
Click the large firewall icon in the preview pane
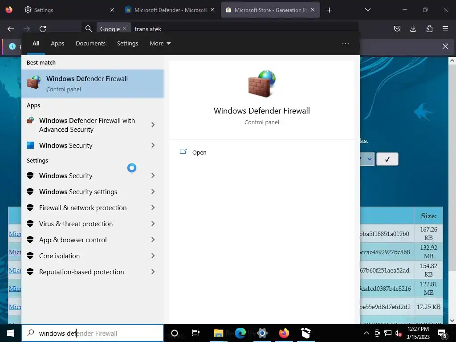click(261, 84)
